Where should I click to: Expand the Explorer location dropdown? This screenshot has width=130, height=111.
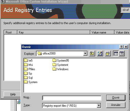[85, 53]
